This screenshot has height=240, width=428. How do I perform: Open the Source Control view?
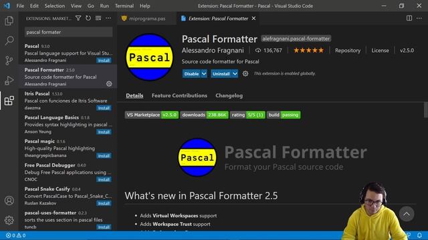tap(9, 61)
